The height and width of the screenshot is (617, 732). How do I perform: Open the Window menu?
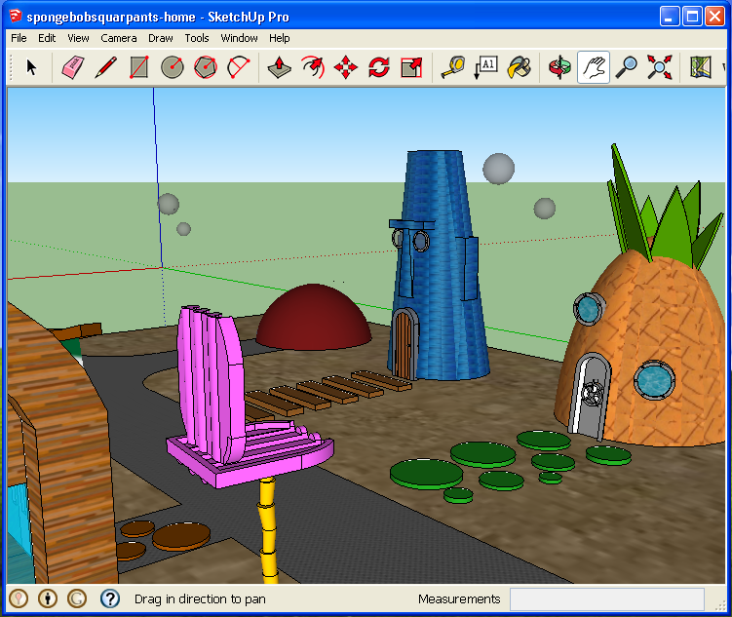(x=239, y=38)
